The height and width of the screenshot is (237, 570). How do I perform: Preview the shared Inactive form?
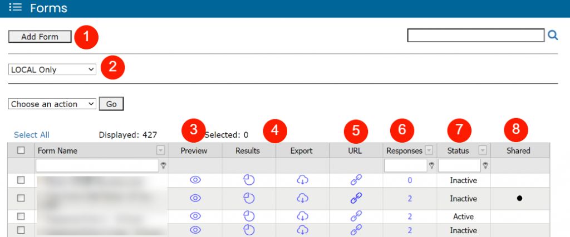coord(195,198)
